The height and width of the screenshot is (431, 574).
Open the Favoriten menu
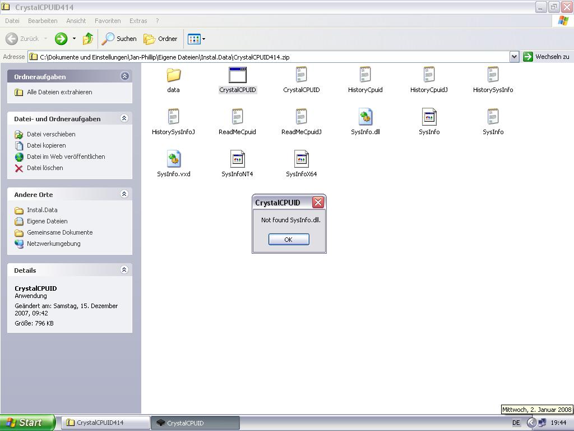coord(108,21)
